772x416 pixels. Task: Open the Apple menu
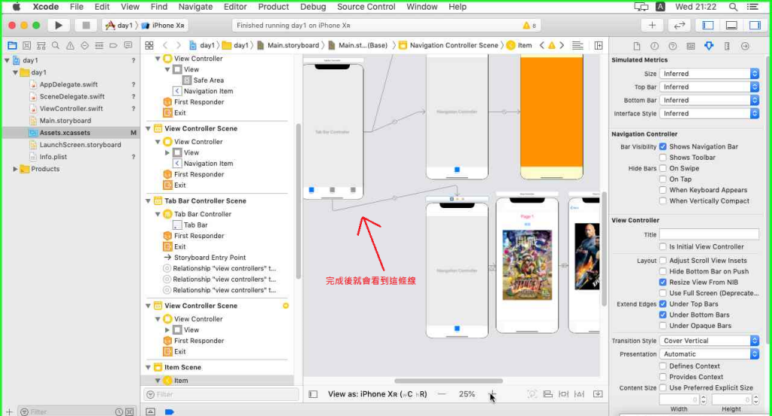[16, 7]
